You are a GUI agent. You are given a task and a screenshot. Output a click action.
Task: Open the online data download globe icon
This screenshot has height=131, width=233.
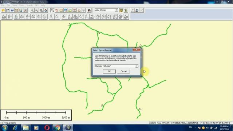tap(12, 11)
